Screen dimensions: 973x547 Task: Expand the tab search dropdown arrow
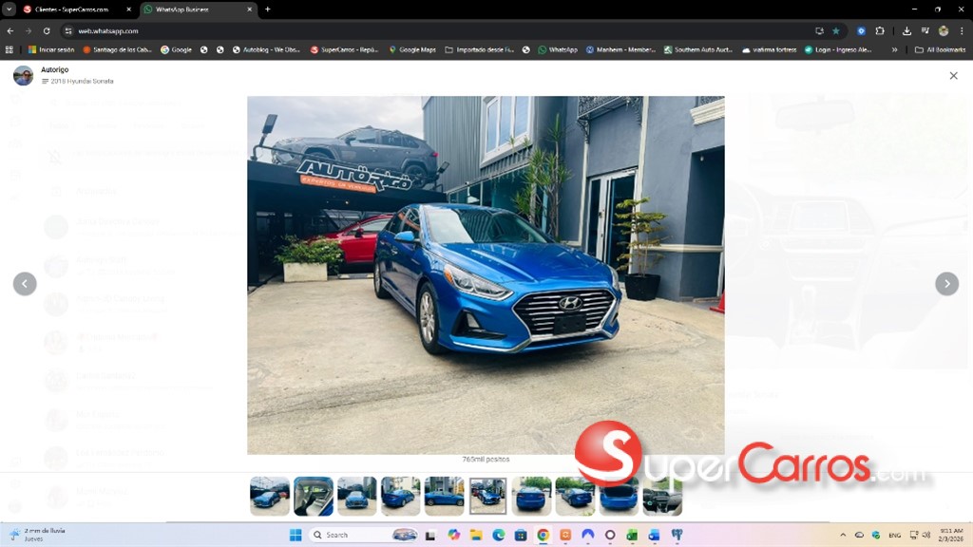tap(9, 9)
